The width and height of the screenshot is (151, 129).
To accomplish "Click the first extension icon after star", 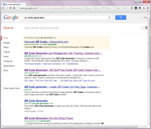I will pyautogui.click(x=132, y=8).
